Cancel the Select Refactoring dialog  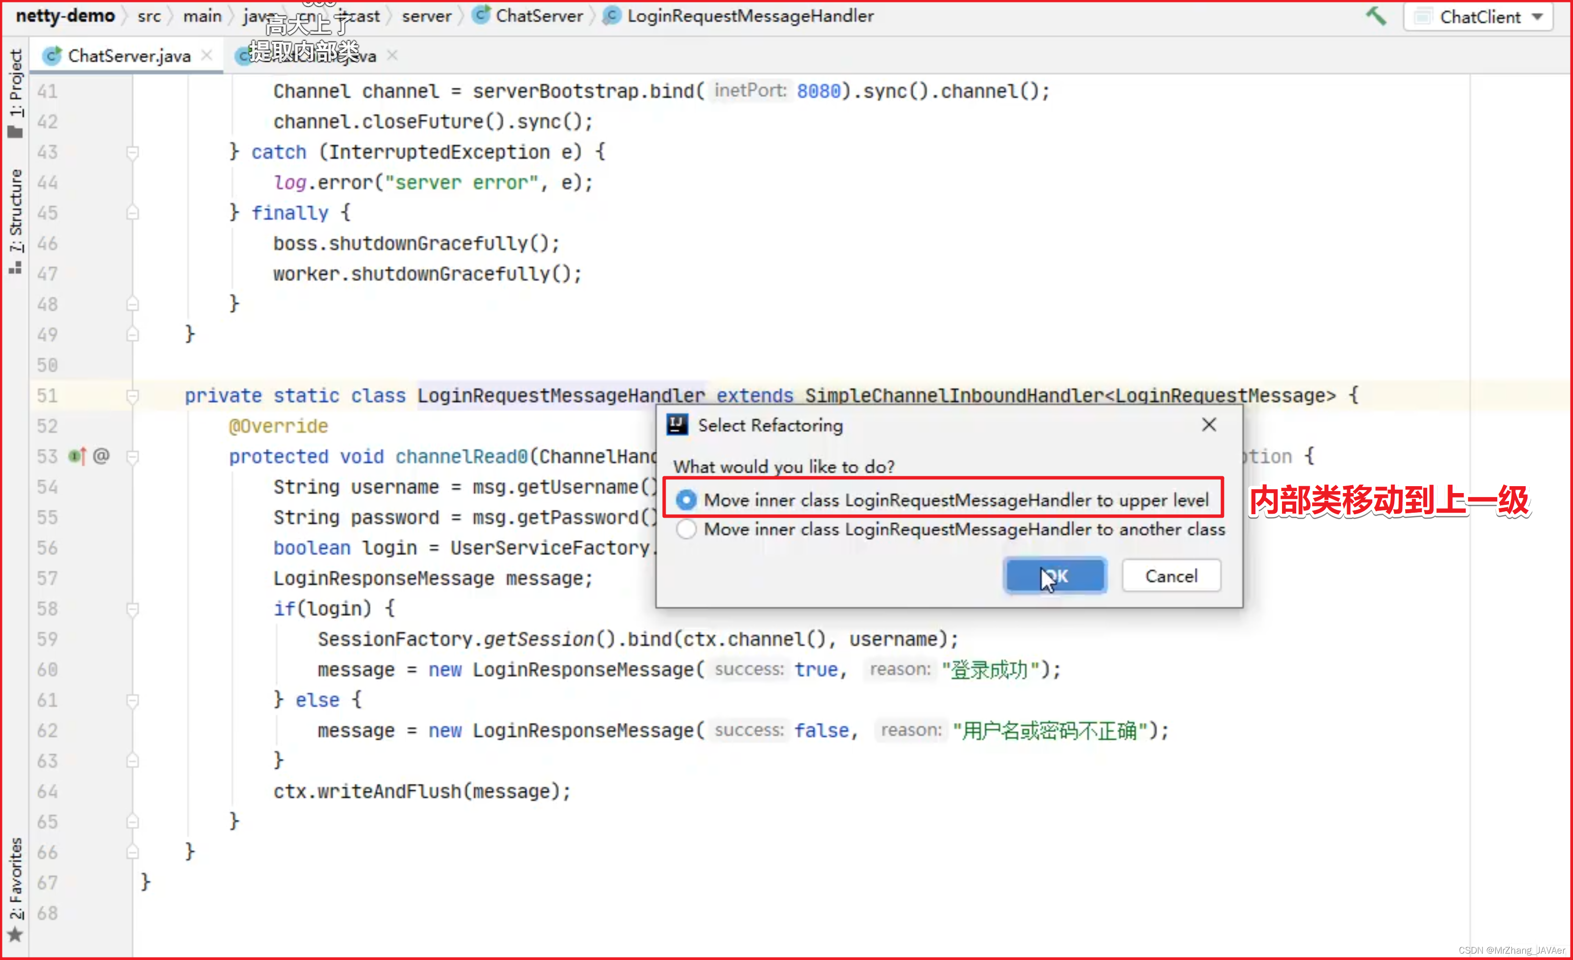(x=1171, y=576)
